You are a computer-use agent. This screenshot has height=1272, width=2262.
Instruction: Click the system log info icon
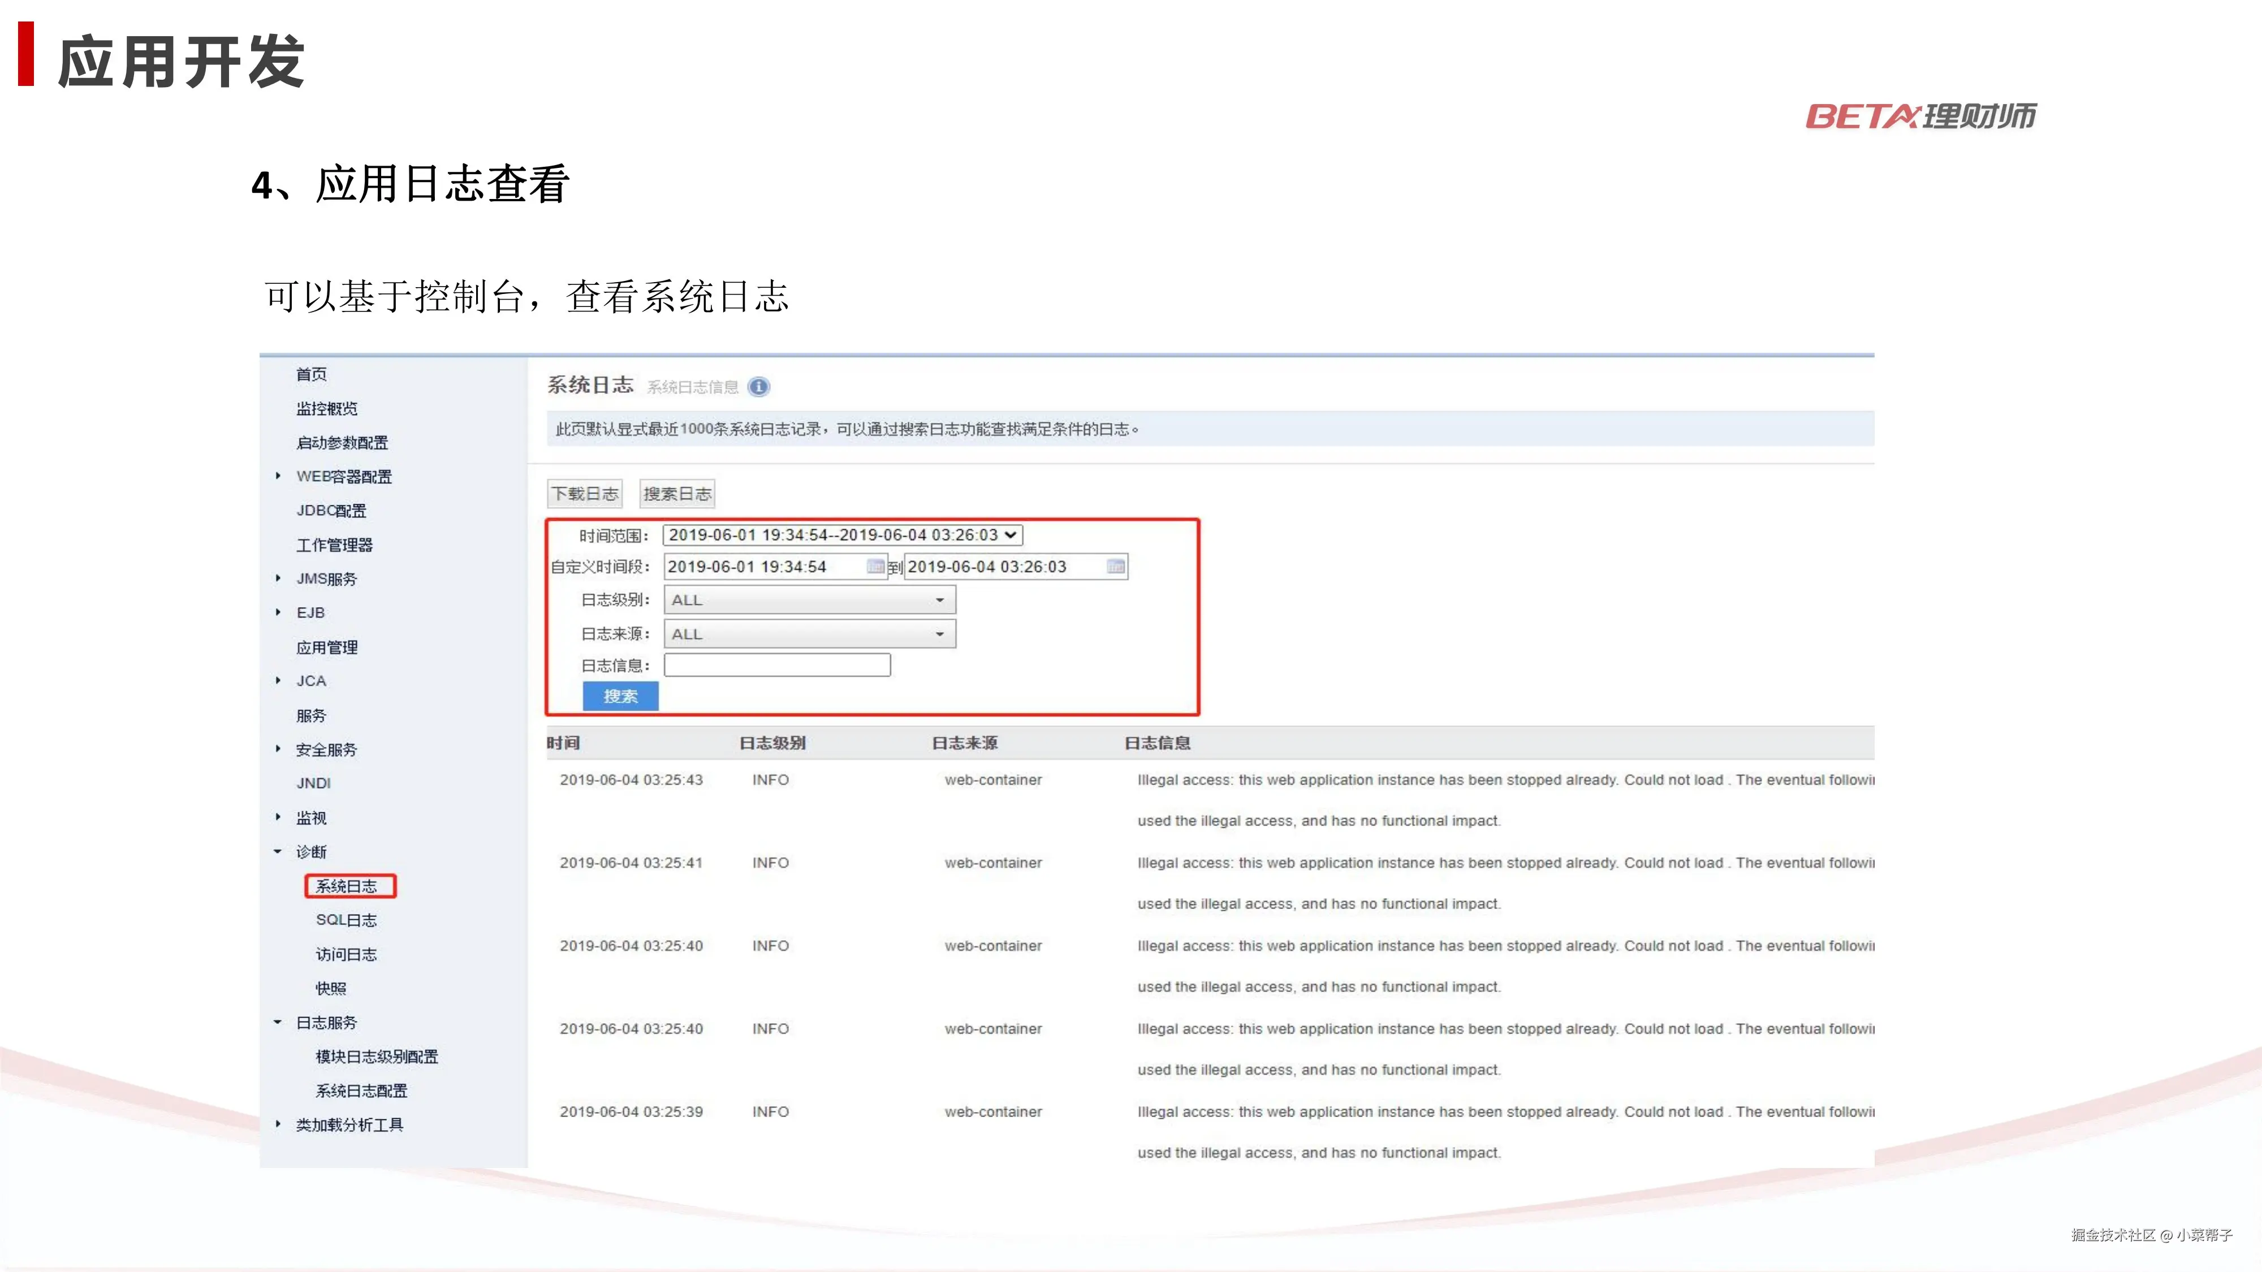point(759,387)
